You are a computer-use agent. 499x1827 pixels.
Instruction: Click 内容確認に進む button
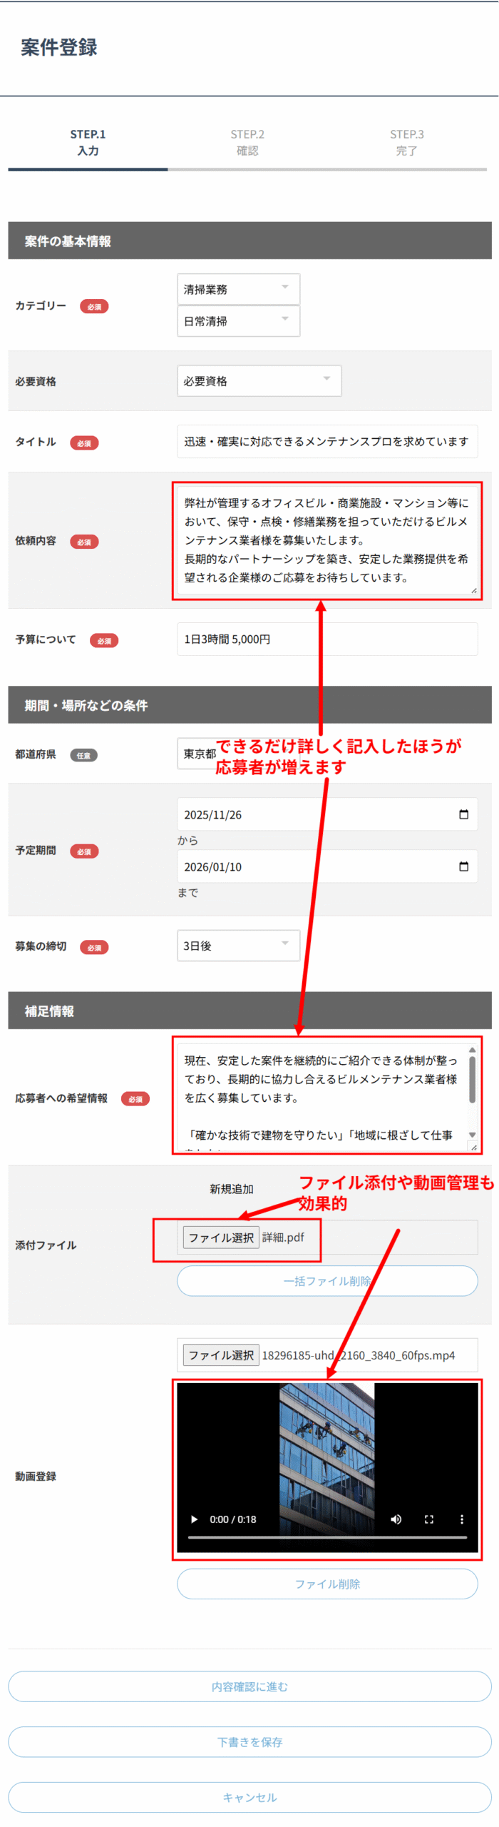pyautogui.click(x=249, y=1686)
